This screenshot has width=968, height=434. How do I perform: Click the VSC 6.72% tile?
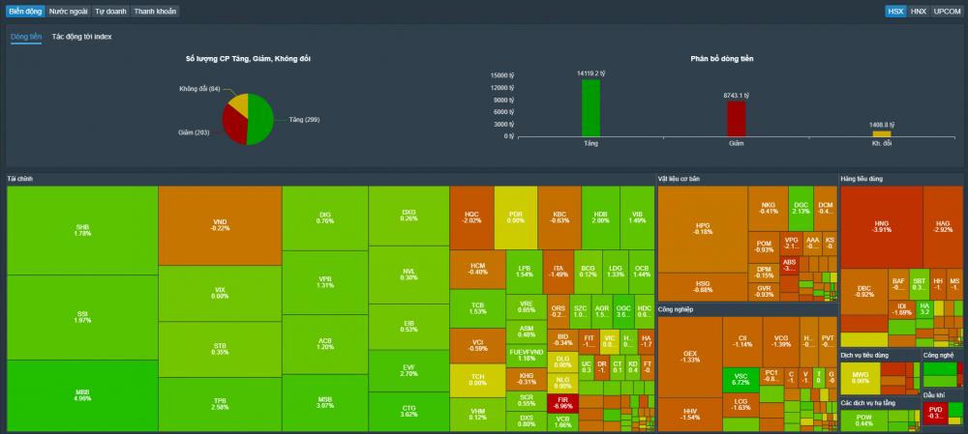coord(741,380)
